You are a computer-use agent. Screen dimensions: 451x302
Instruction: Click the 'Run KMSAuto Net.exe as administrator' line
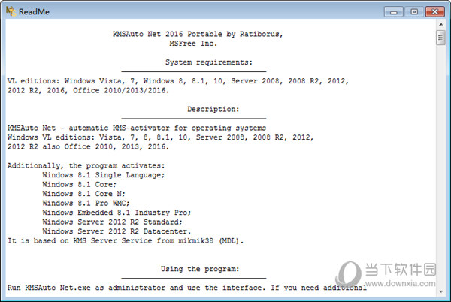pyautogui.click(x=187, y=288)
